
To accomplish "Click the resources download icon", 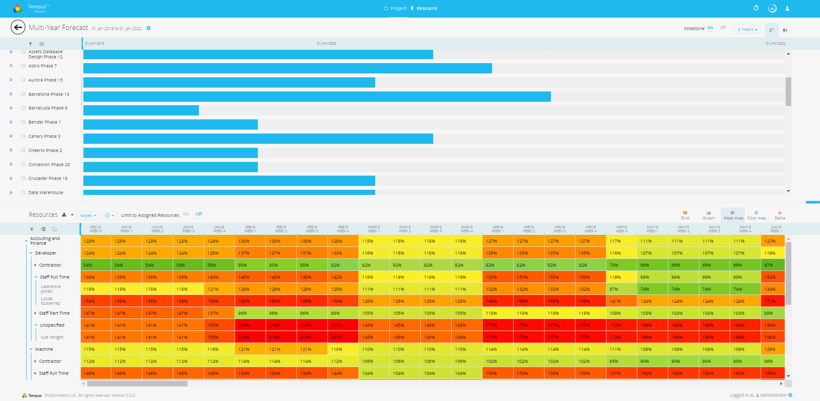I will (64, 215).
